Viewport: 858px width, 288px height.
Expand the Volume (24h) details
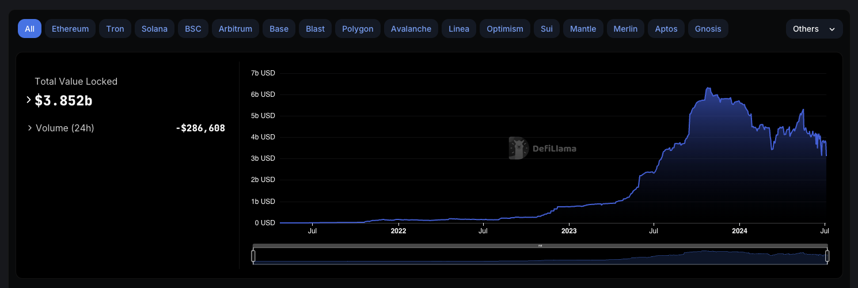click(30, 128)
